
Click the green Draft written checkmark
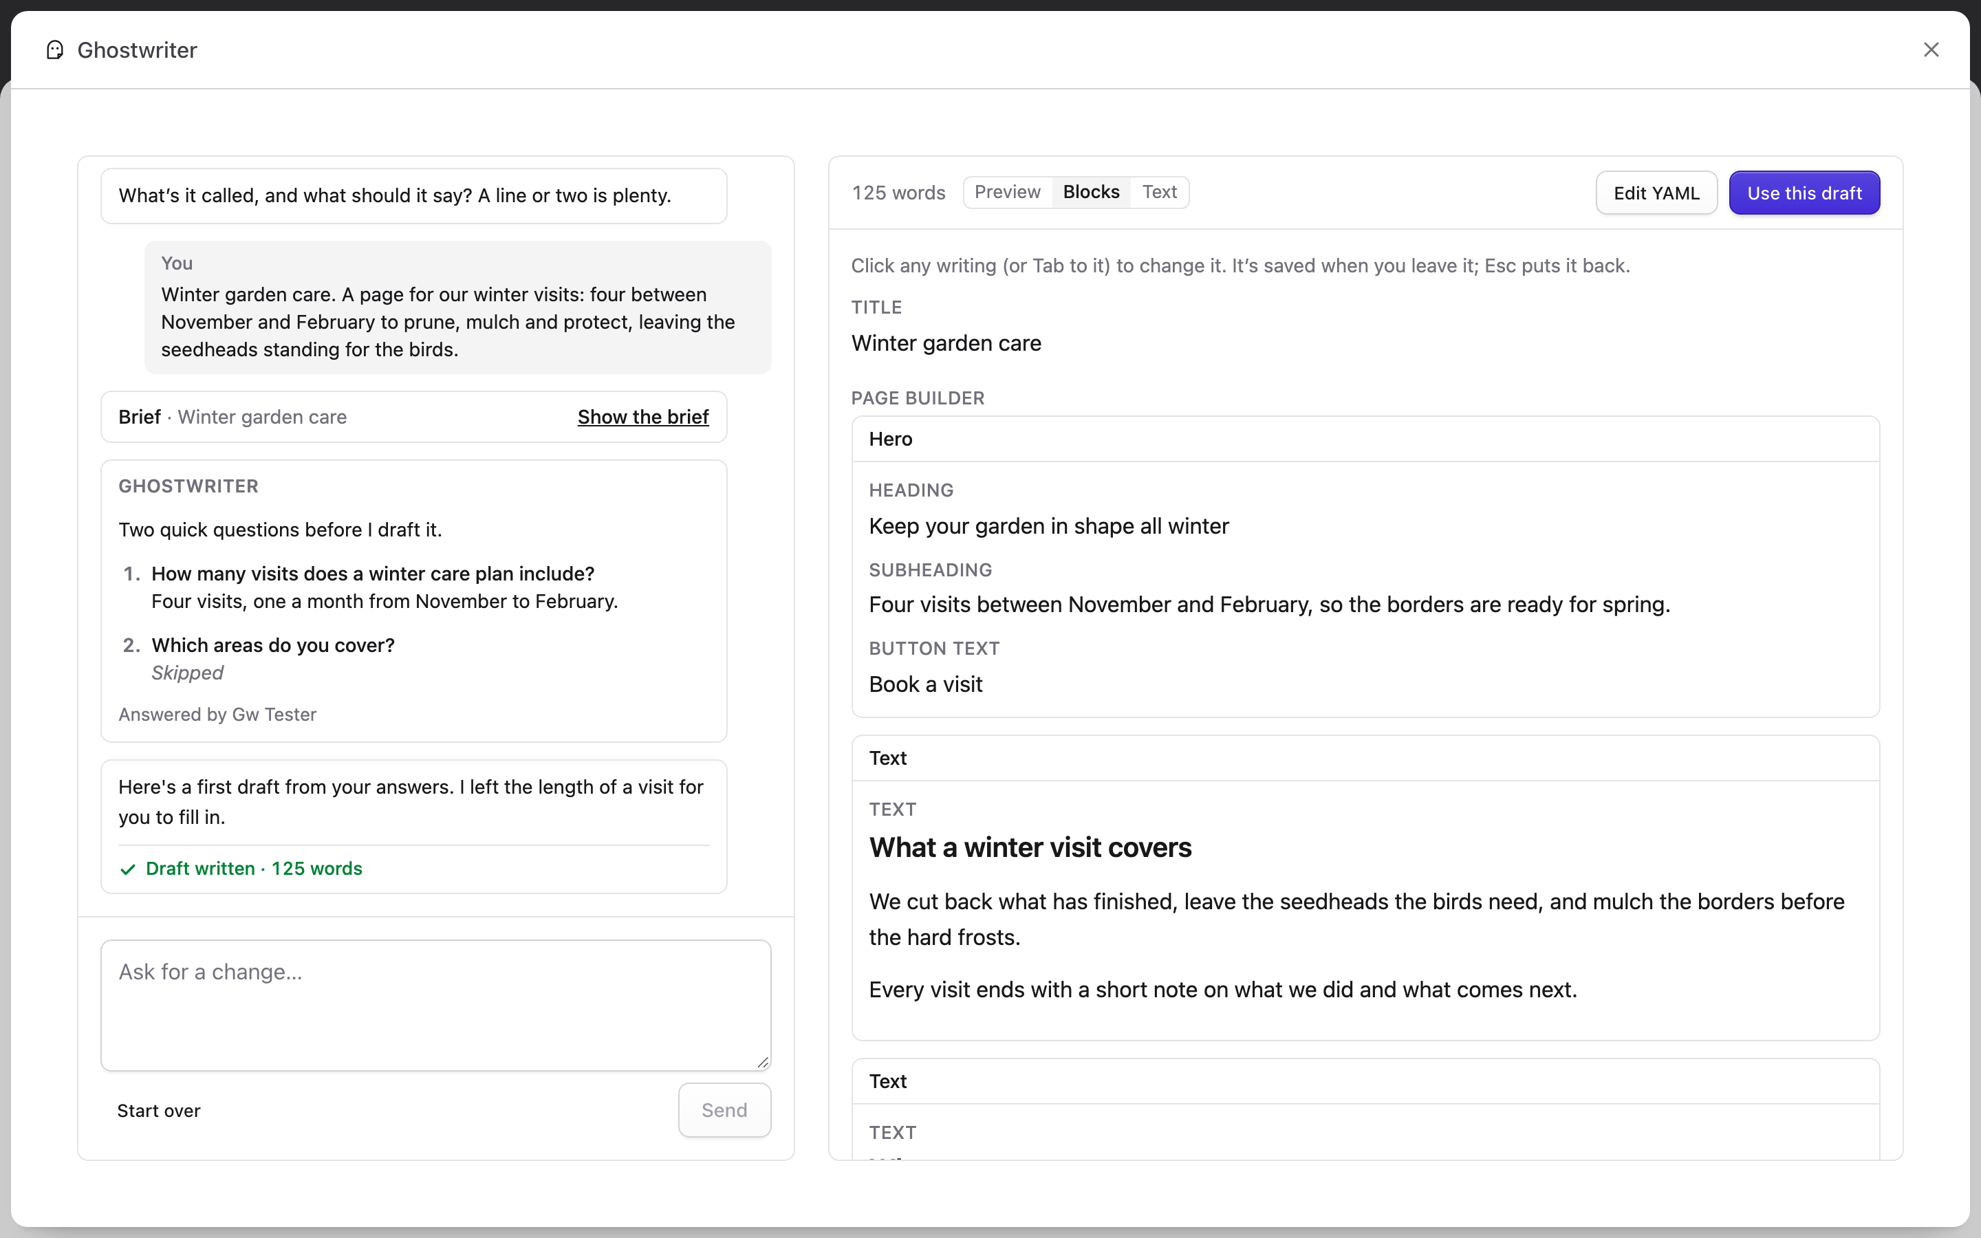[x=128, y=869]
